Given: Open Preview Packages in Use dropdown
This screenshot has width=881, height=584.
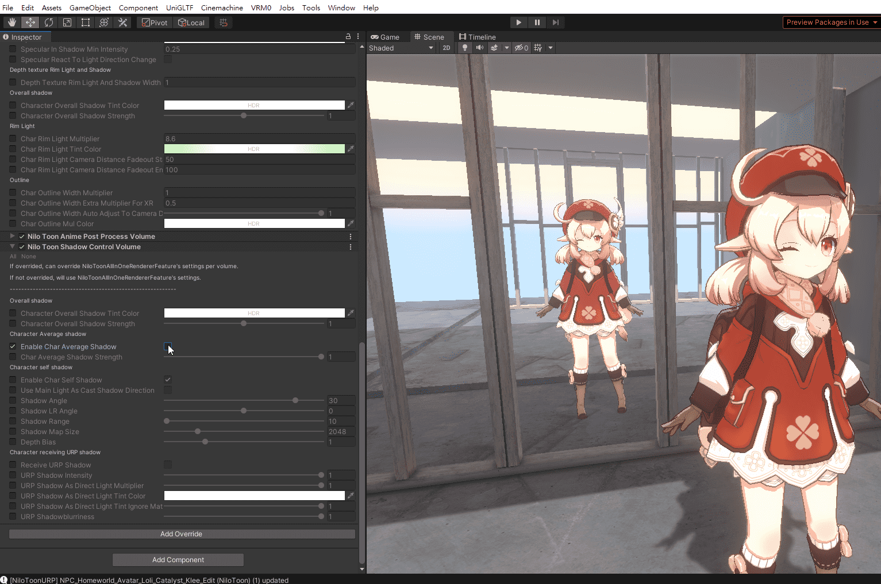Looking at the screenshot, I should tap(831, 22).
